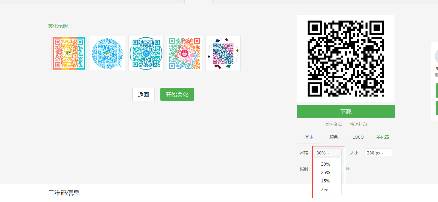Open the LOGO tab
The width and height of the screenshot is (438, 202).
tap(358, 137)
